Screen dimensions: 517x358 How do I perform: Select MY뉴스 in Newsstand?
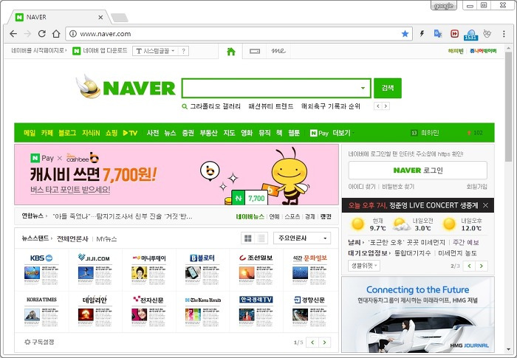pyautogui.click(x=106, y=238)
